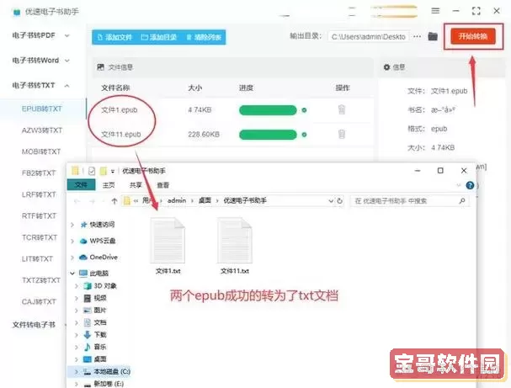Click Explorer back navigation arrow
The width and height of the screenshot is (511, 388).
[77, 201]
